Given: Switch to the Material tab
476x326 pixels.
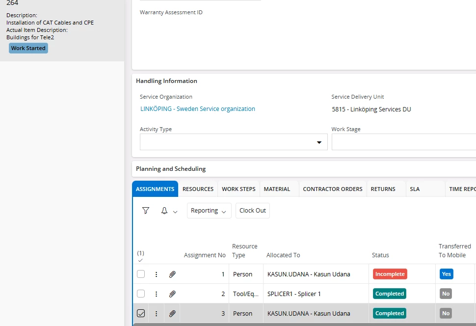Looking at the screenshot, I should pos(277,189).
